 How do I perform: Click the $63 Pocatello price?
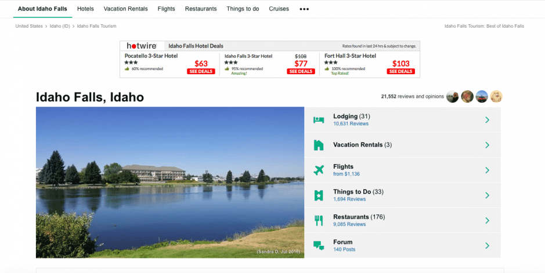pyautogui.click(x=201, y=64)
